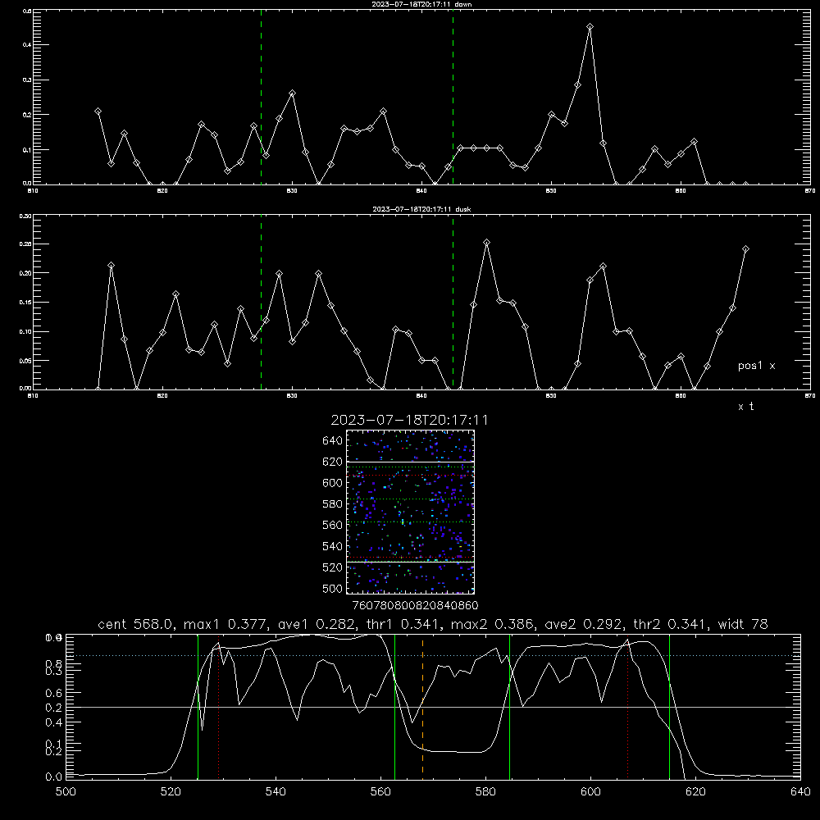Click the 'ave2 0.292' value
Screen dimensions: 820x820
pos(585,624)
